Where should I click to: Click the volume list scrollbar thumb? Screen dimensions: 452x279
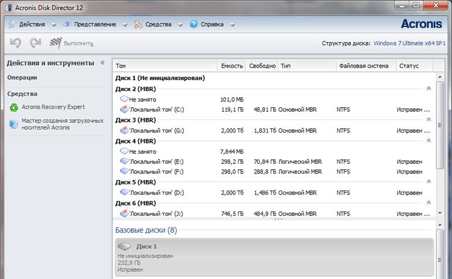[x=440, y=125]
